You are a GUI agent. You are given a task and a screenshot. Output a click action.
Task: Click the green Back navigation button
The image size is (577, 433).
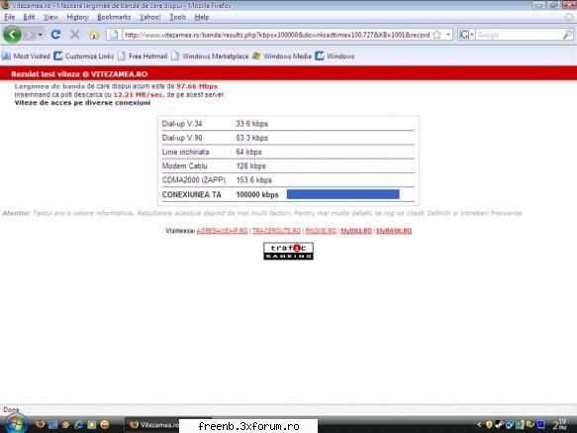(12, 35)
